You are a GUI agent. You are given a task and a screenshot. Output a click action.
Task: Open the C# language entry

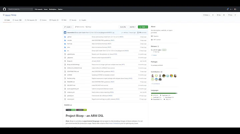[155, 95]
